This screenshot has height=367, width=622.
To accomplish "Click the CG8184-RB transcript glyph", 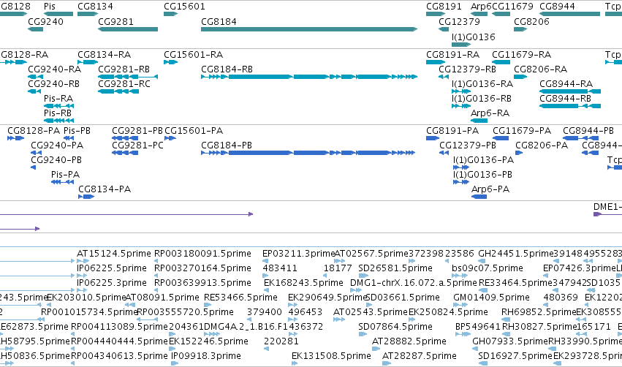I will pos(309,77).
